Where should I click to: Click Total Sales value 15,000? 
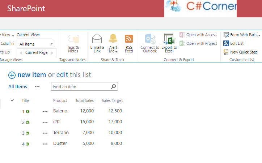[x=87, y=122]
